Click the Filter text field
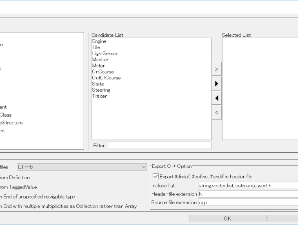This screenshot has height=225, width=298. tap(160, 146)
